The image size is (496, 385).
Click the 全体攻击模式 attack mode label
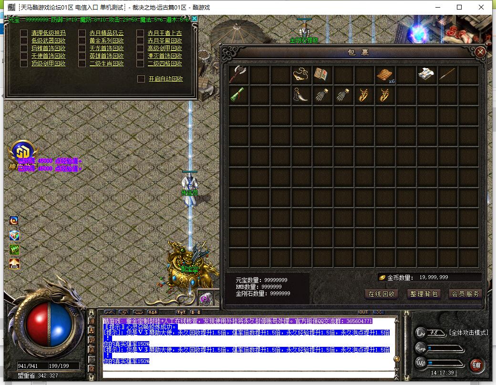coord(468,333)
